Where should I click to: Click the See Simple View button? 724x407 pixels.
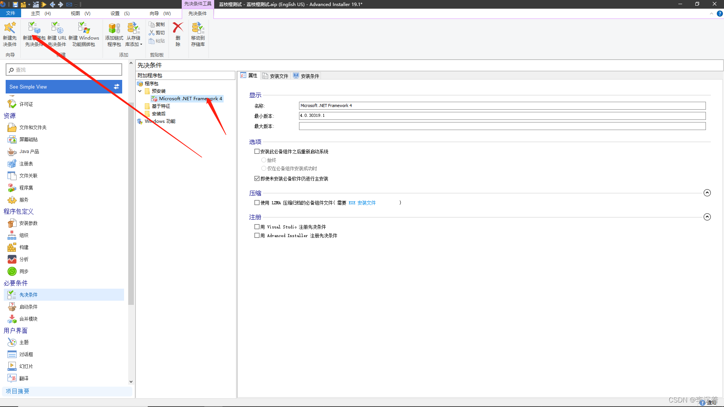point(64,87)
